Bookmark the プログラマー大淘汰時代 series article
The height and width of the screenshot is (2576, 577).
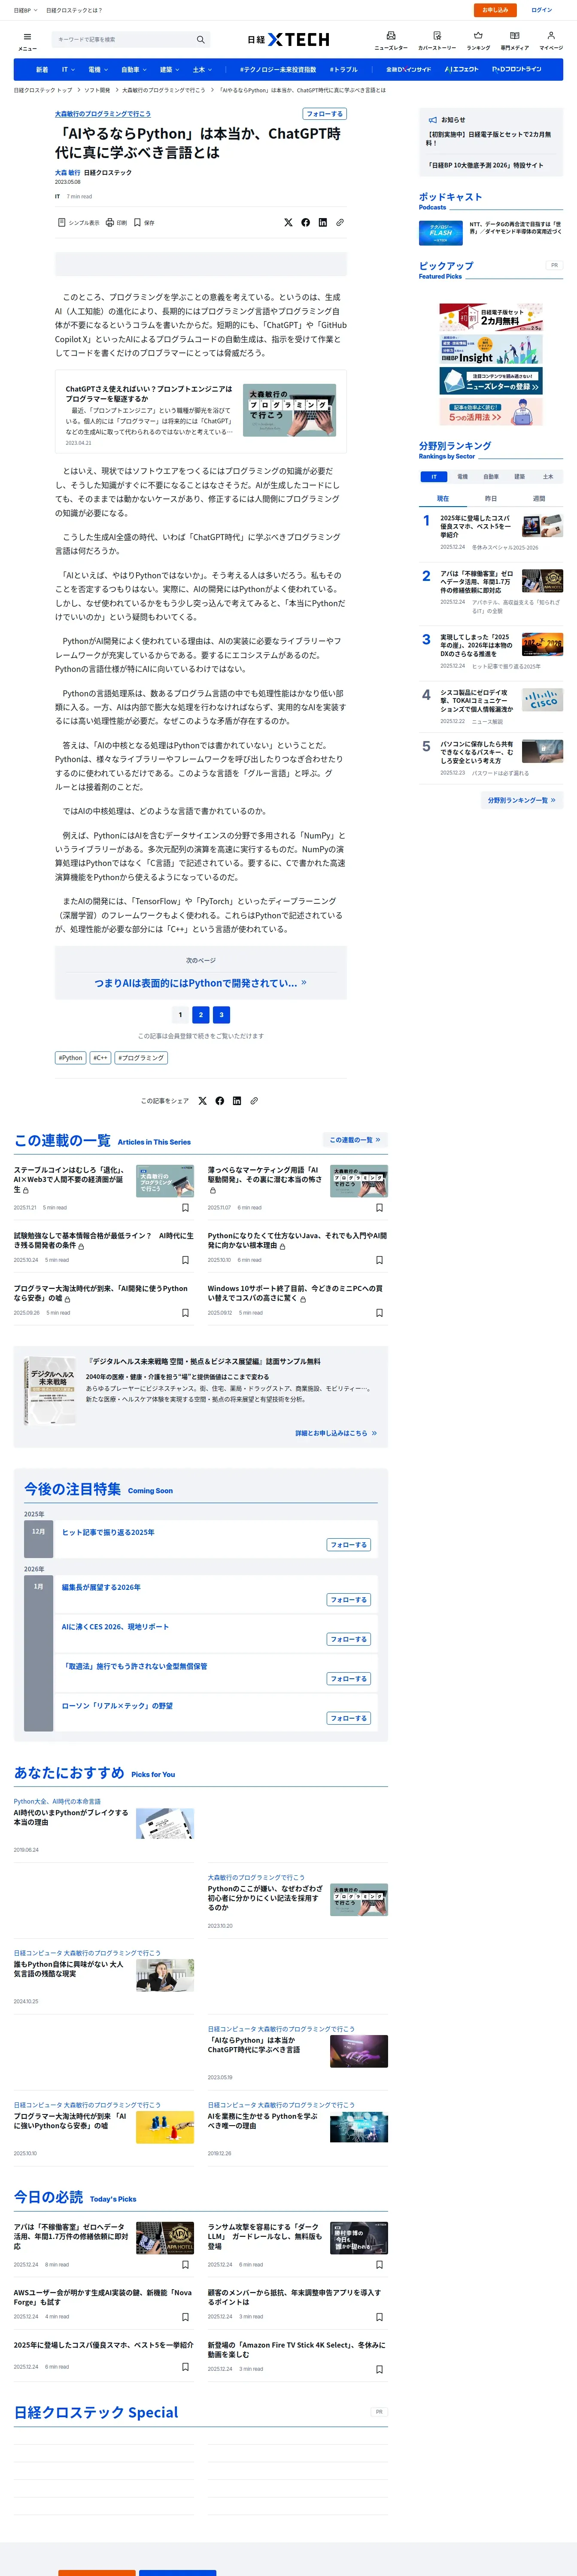click(185, 1313)
